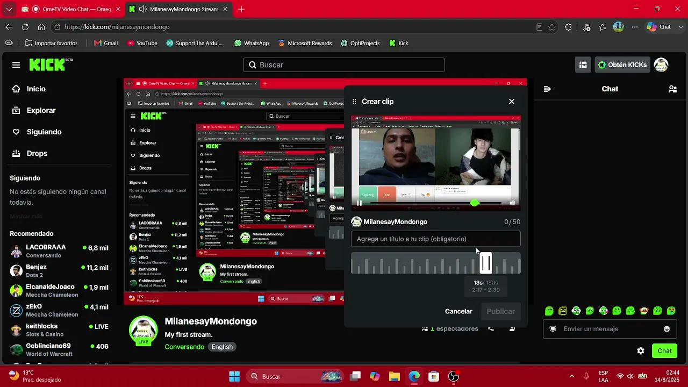Viewport: 688px width, 387px height.
Task: Mute the clip preview volume
Action: (x=512, y=203)
